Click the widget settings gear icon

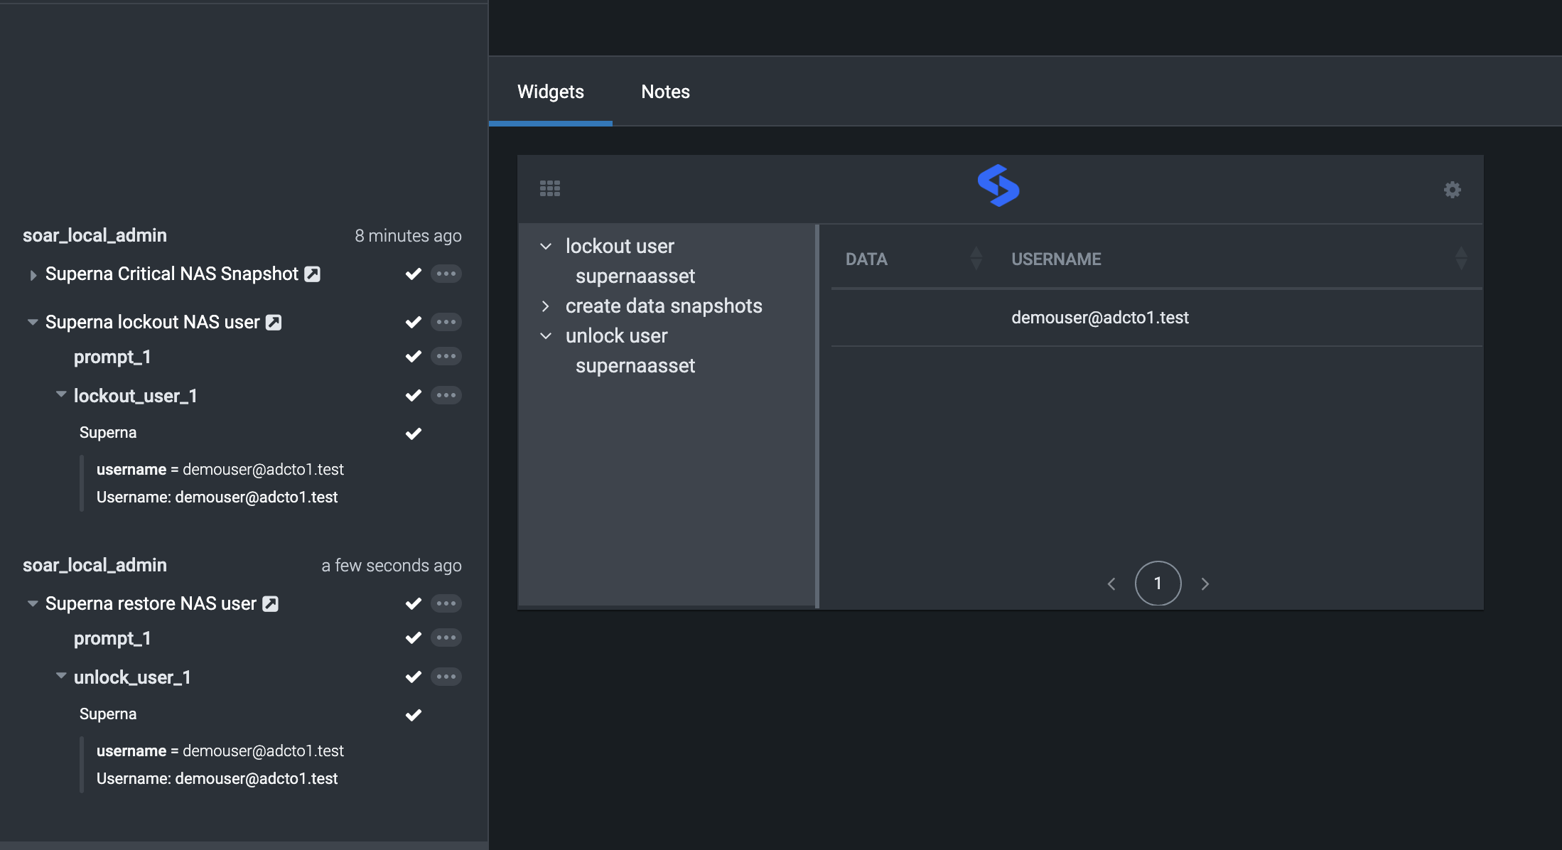click(x=1452, y=190)
